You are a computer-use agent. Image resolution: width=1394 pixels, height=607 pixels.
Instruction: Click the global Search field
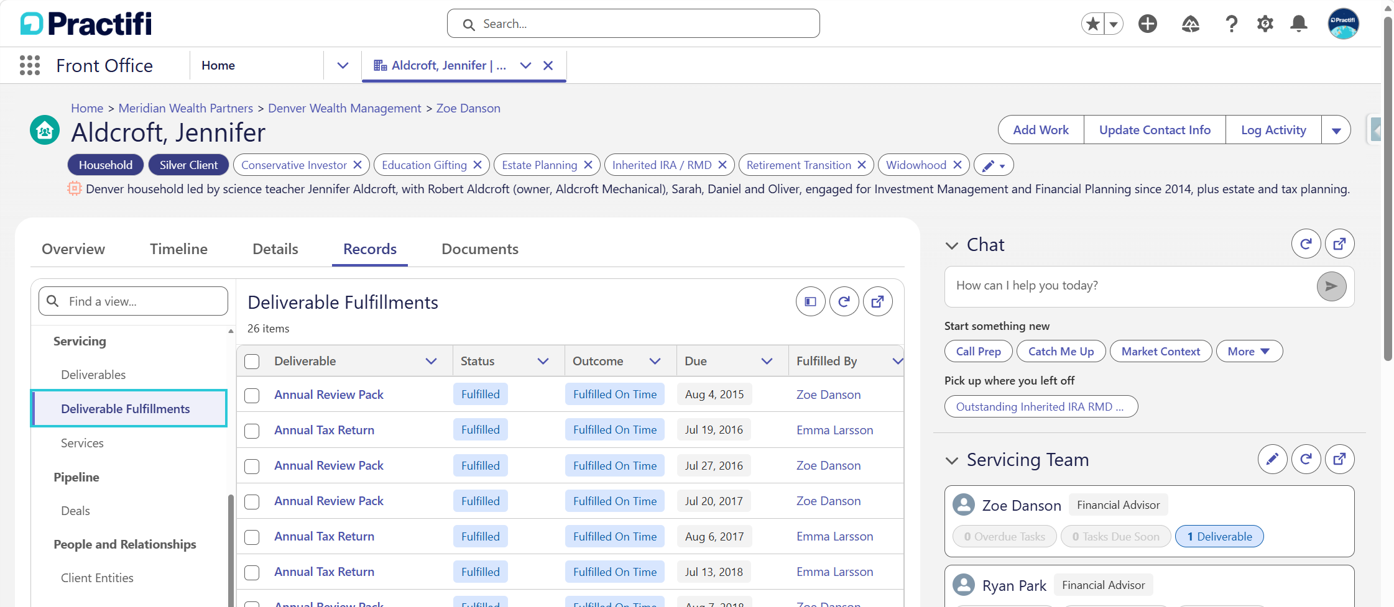pyautogui.click(x=633, y=24)
